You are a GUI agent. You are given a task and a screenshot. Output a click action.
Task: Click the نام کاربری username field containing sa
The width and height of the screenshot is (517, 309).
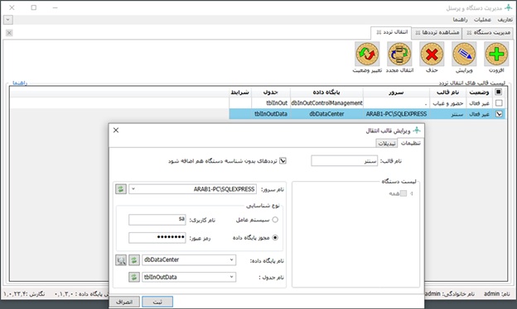[157, 220]
